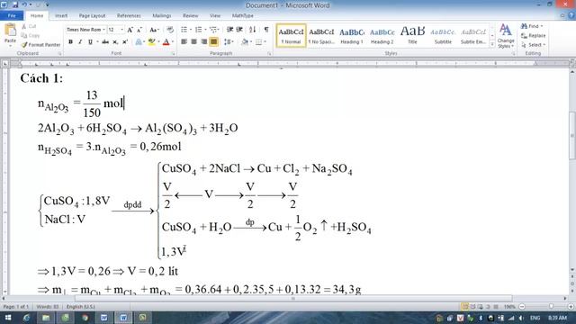576x324 pixels.
Task: Apply a multilevel list
Action: pos(213,30)
